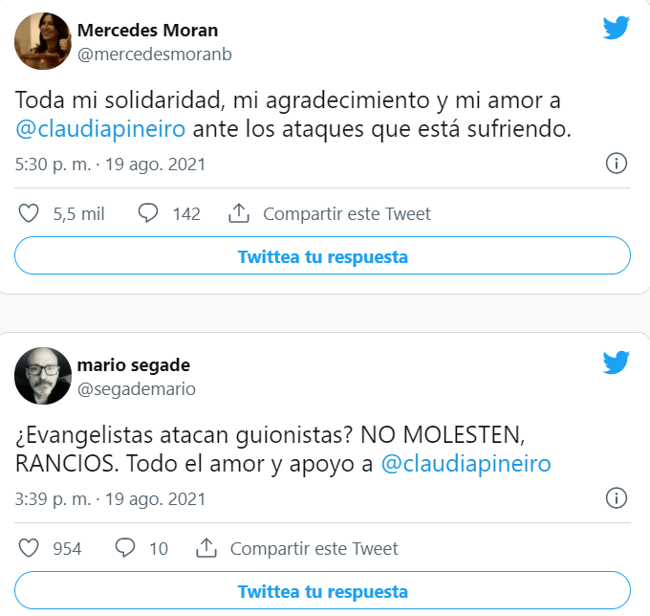
Task: Click the @mercedesmoranb handle
Action: coord(154,55)
